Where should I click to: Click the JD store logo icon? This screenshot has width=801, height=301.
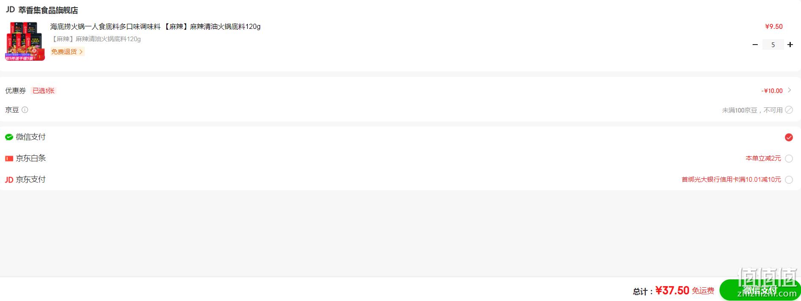click(10, 10)
